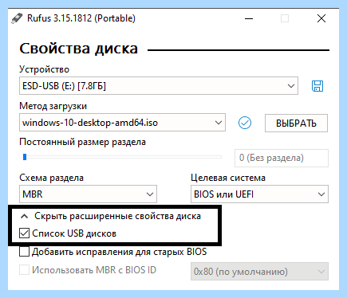Click the 0 (Без раздела) size field
This screenshot has width=347, height=298.
click(282, 158)
